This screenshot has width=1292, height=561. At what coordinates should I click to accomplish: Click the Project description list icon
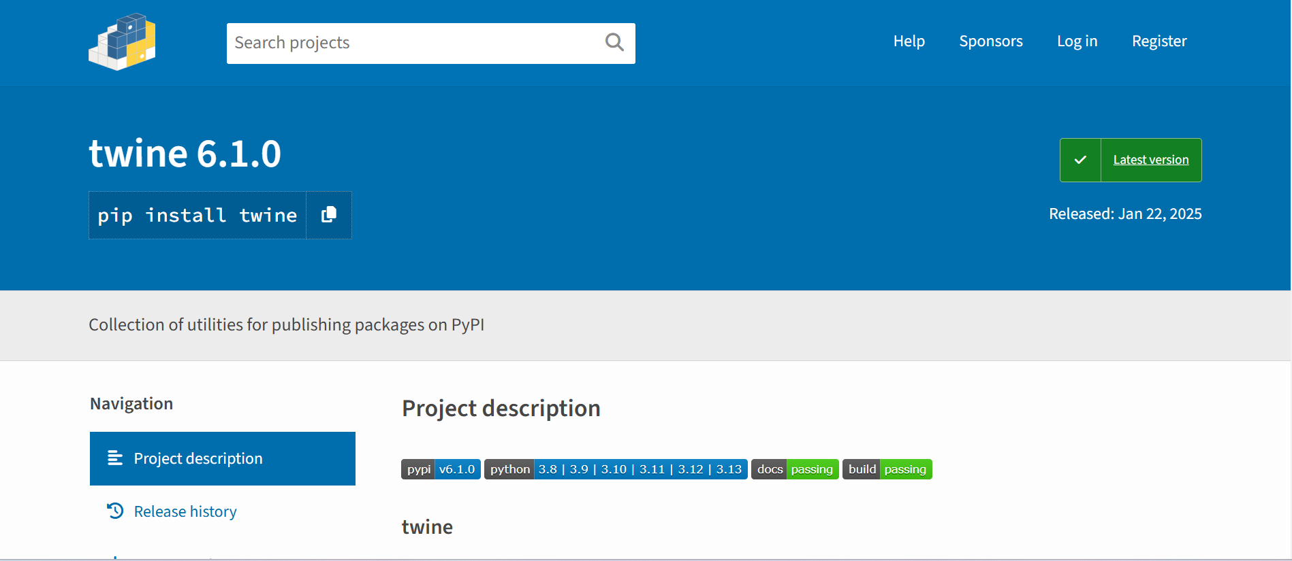pos(115,458)
